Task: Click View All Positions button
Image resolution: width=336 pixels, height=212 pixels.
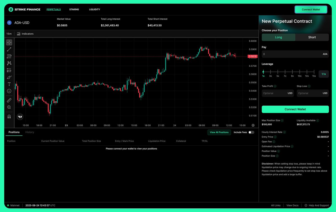Action: click(219, 132)
